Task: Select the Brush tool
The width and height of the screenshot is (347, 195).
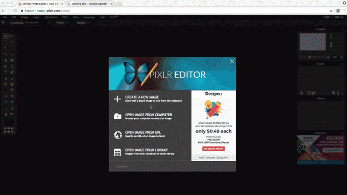Action: [12, 54]
